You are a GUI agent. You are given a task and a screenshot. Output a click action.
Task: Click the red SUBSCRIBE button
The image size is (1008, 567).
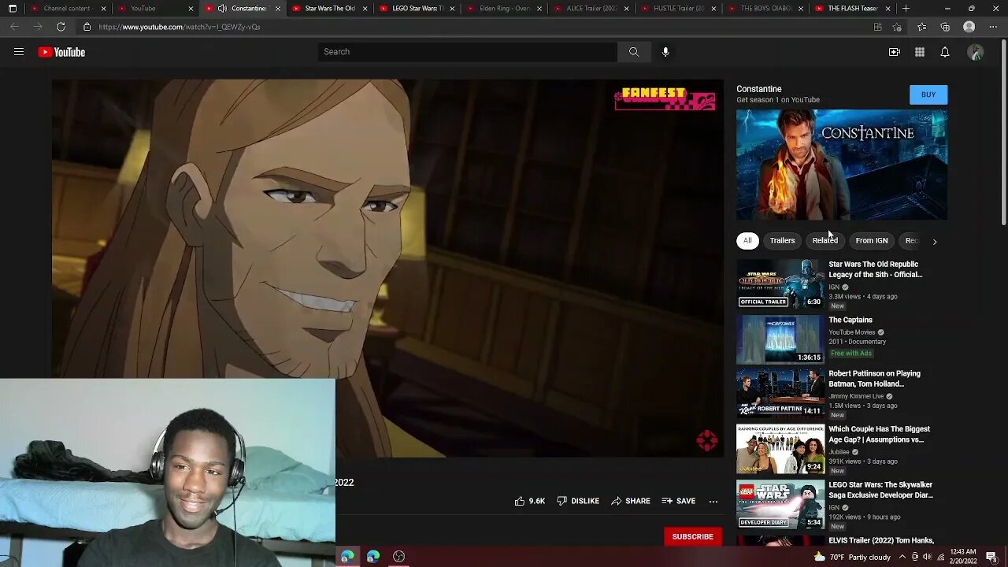tap(693, 536)
